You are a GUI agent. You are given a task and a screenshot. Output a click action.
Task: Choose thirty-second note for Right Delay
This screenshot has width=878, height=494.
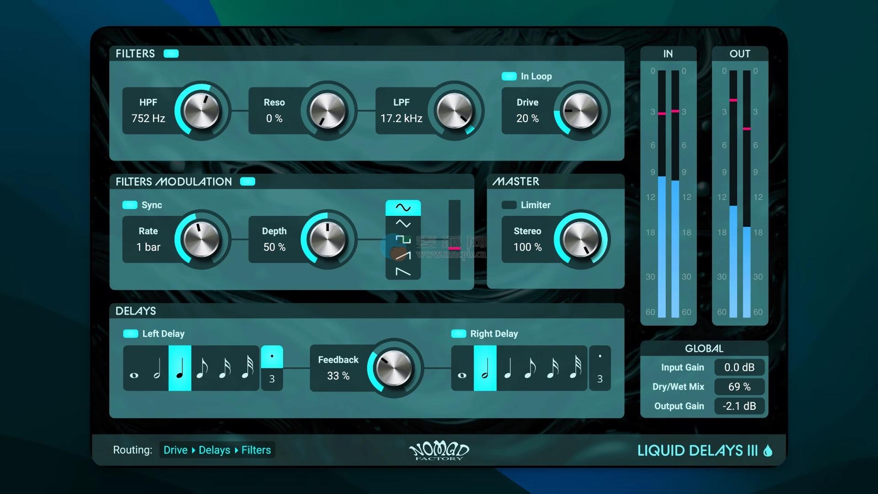click(576, 368)
